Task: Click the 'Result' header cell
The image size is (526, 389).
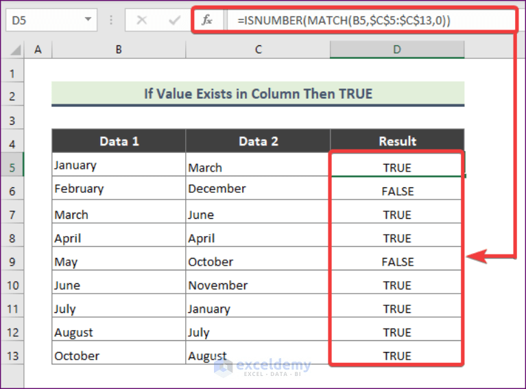Action: pyautogui.click(x=397, y=141)
